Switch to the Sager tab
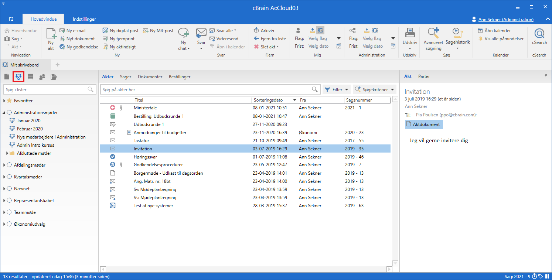 (x=126, y=77)
